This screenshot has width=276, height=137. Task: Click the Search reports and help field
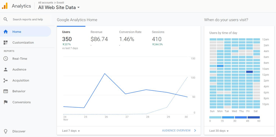click(x=28, y=19)
